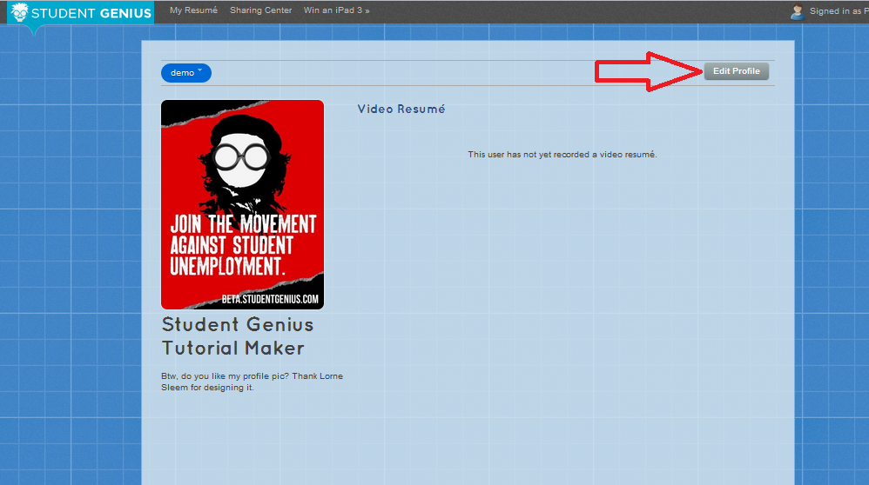Image resolution: width=869 pixels, height=485 pixels.
Task: Open the profile picture thumbnail
Action: point(242,204)
